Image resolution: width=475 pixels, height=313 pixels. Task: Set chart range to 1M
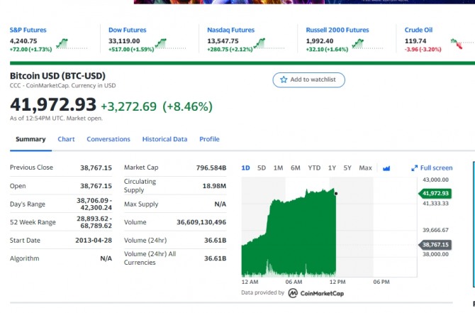tap(278, 168)
